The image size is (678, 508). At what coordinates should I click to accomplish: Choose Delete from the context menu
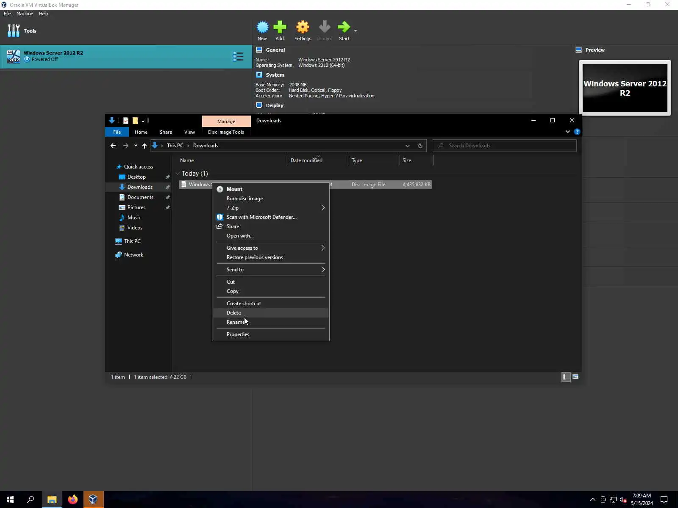(x=271, y=313)
